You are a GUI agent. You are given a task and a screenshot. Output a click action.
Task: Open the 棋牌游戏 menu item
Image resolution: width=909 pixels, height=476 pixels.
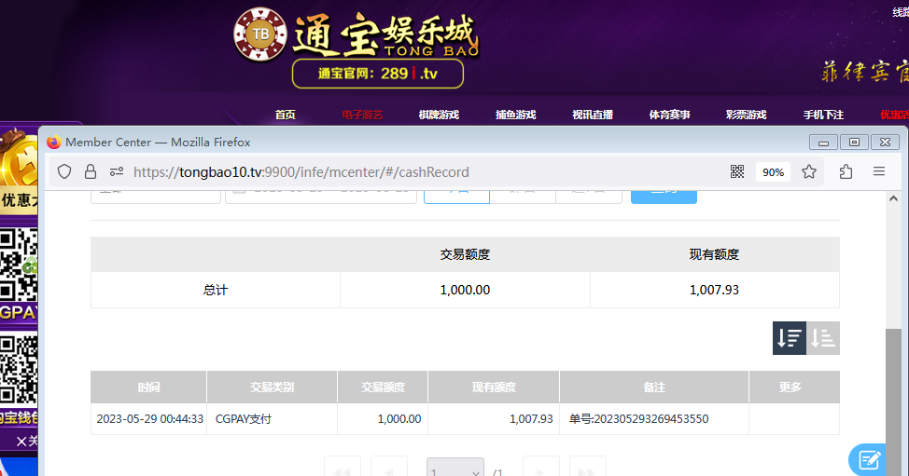tap(439, 115)
